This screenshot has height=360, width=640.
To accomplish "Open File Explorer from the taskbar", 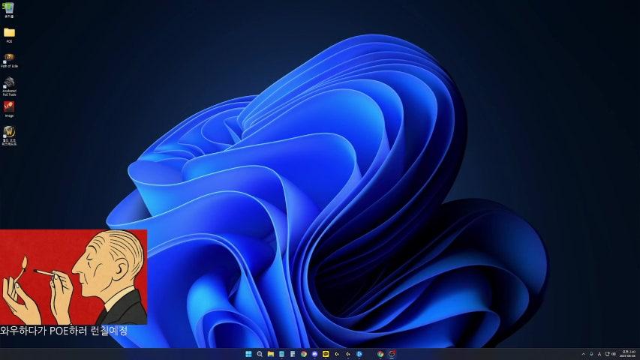I will [x=271, y=354].
